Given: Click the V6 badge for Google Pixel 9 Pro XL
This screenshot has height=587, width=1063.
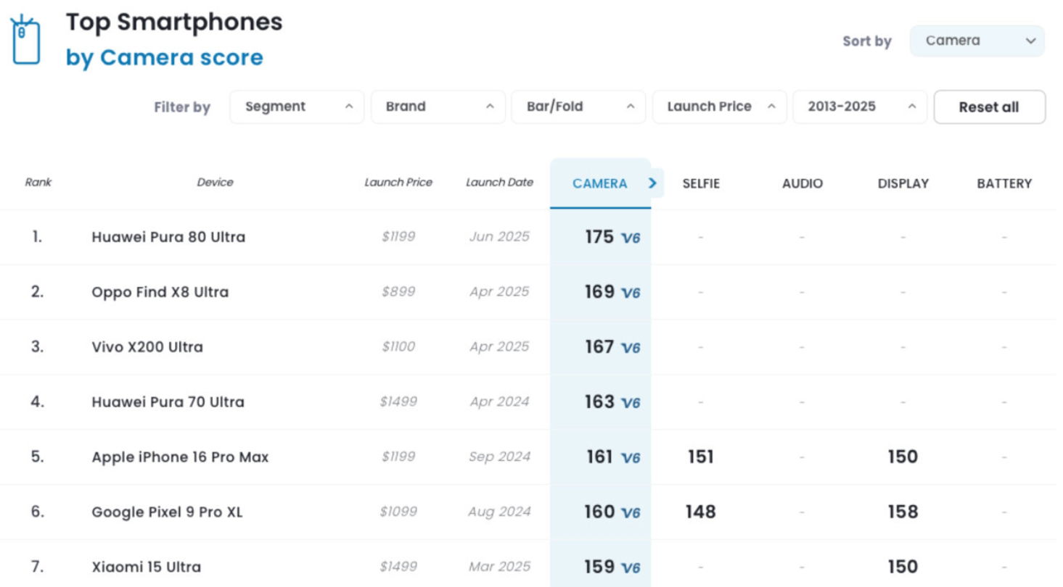Looking at the screenshot, I should pos(631,514).
